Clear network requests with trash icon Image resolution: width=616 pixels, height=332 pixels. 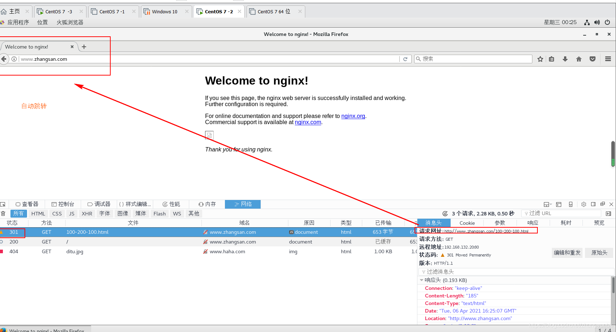[x=3, y=214]
